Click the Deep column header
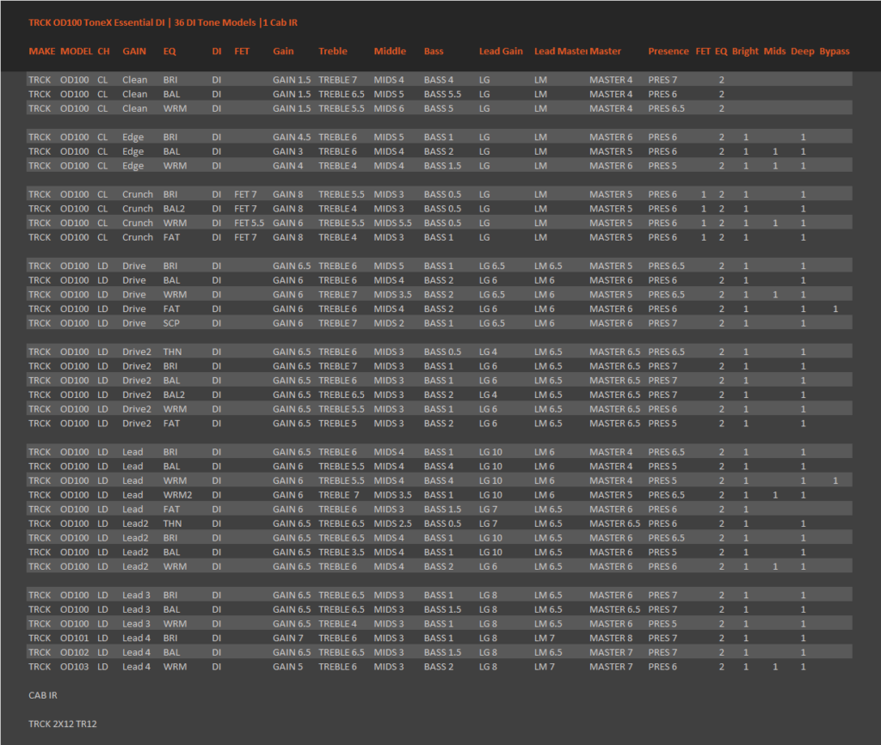Image resolution: width=881 pixels, height=745 pixels. pos(803,51)
